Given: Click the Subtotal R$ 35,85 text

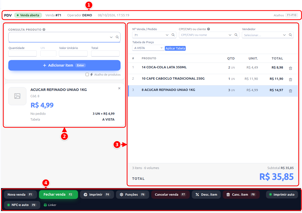Looking at the screenshot, I should 280,168.
